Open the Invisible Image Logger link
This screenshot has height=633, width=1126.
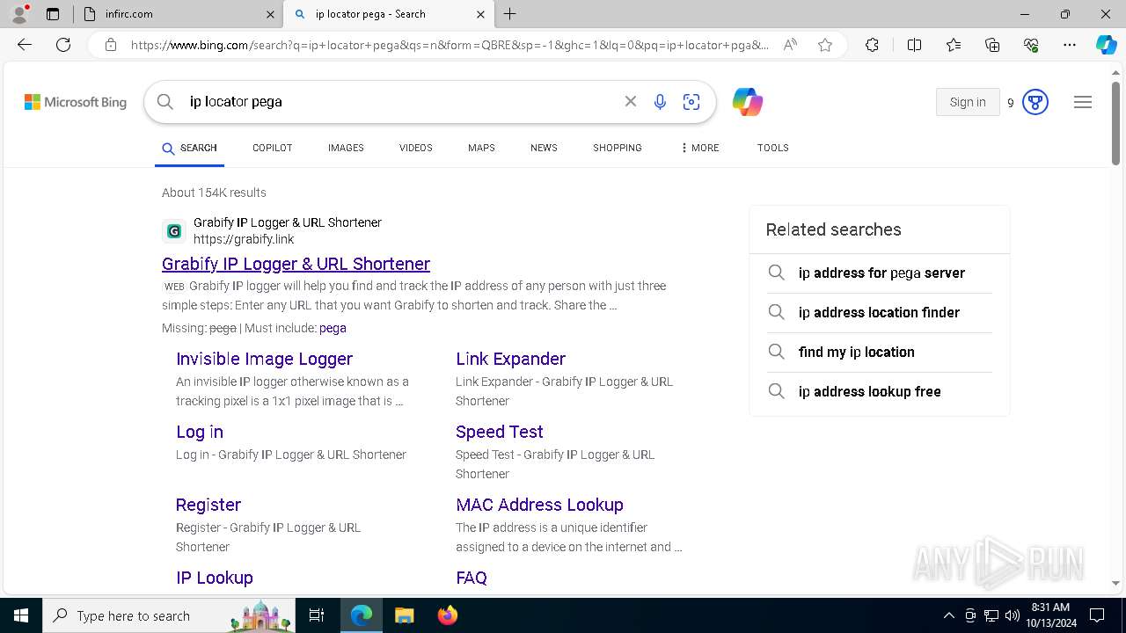(264, 359)
